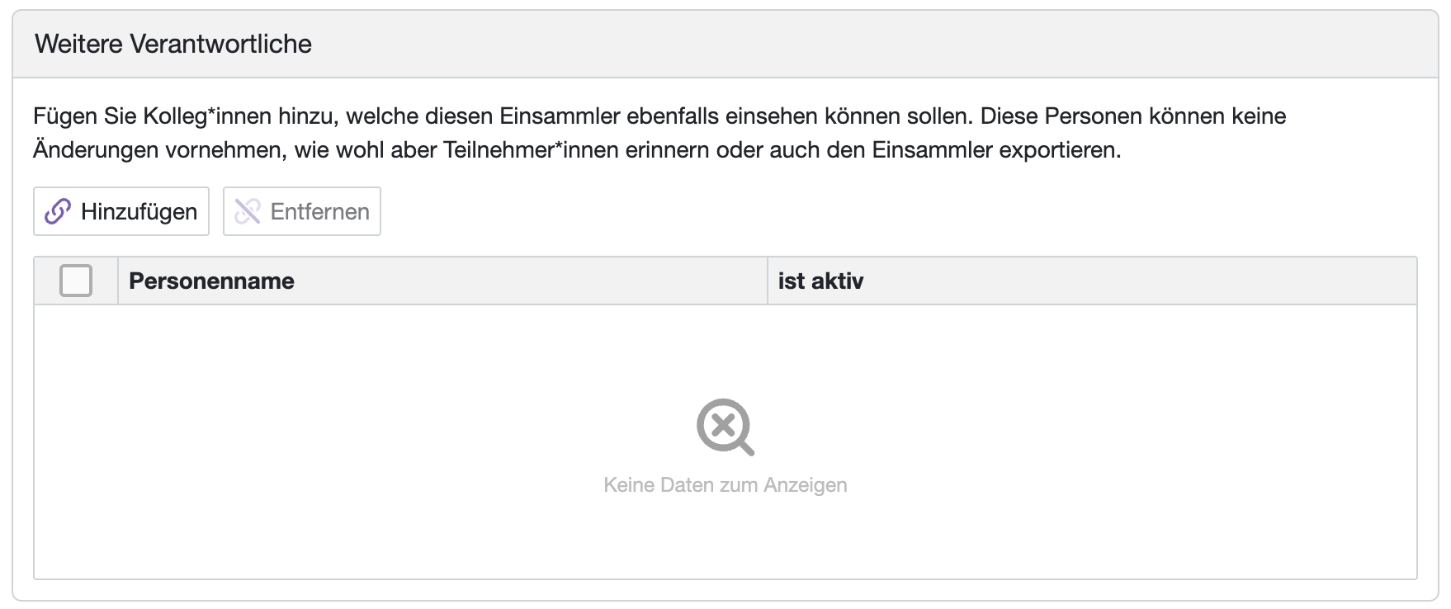Sort by the Personenname column header
This screenshot has width=1451, height=609.
211,281
